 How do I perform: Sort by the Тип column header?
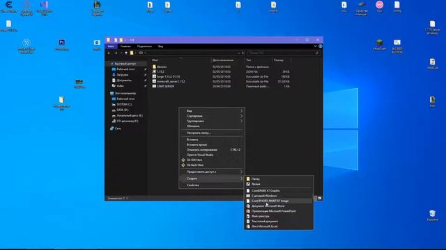tap(258, 60)
